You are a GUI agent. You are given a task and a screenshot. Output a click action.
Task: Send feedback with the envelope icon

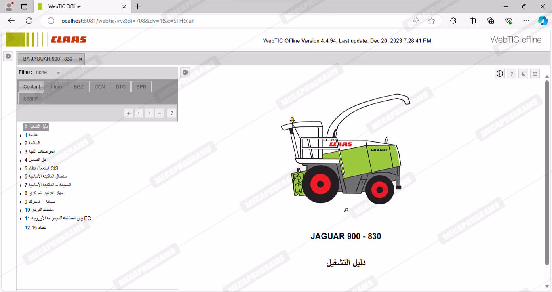click(x=535, y=74)
